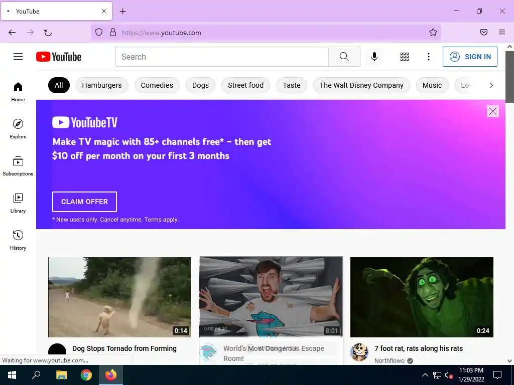This screenshot has width=514, height=385.
Task: Click the 7 foot rat video title
Action: pos(419,348)
